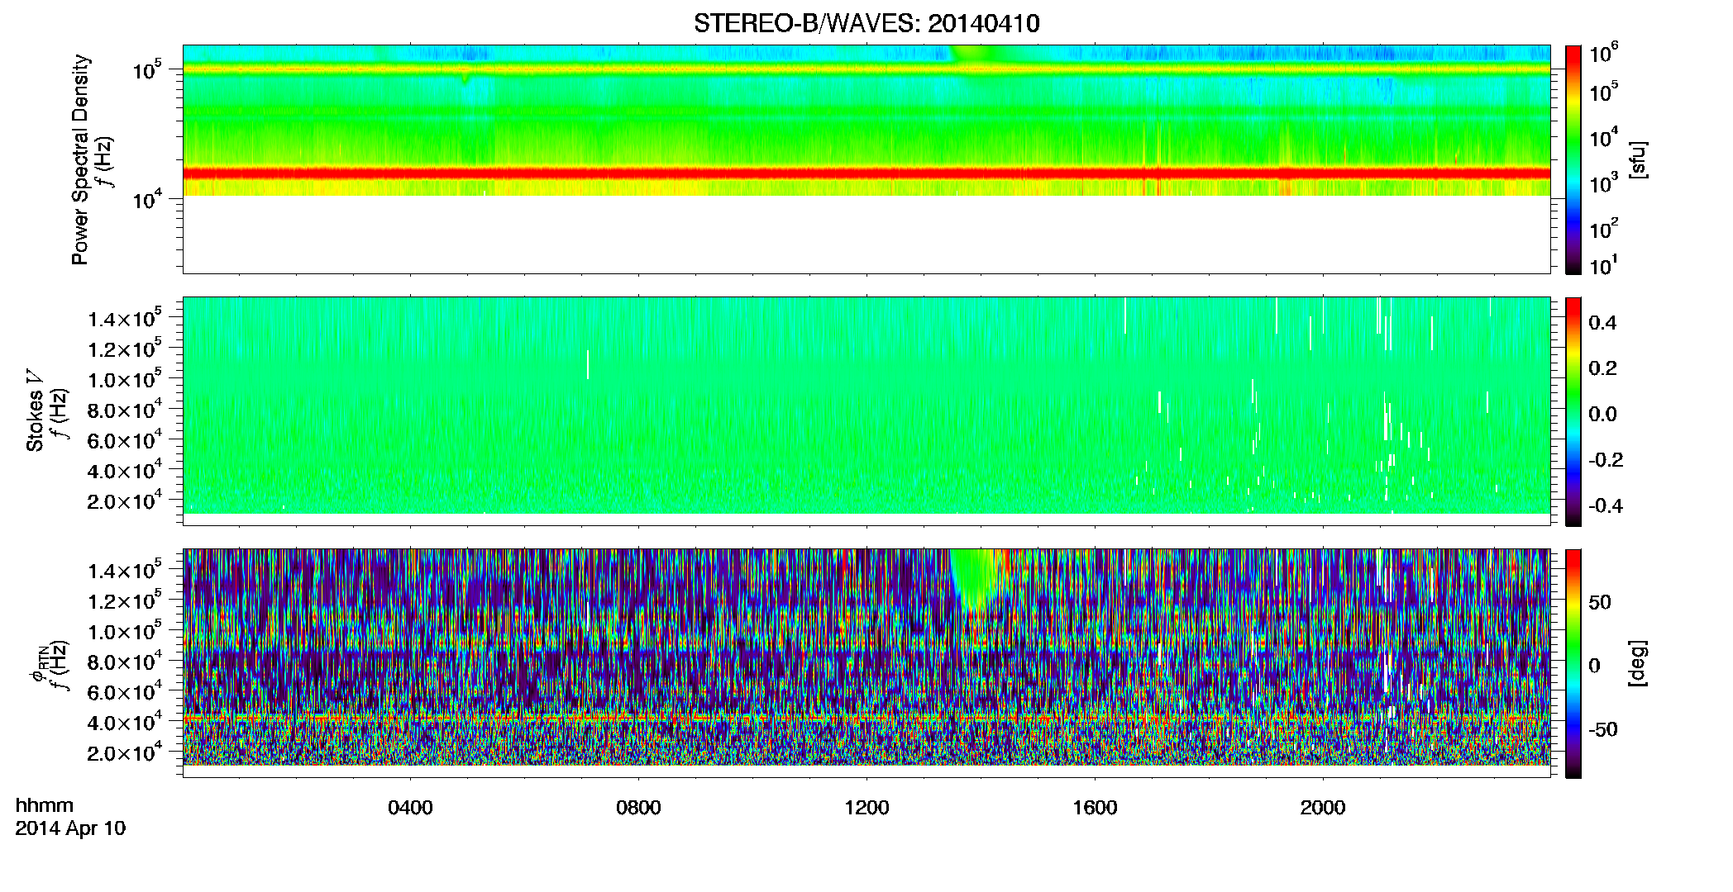Click the Power Spectral Density color bar

pos(1573,159)
